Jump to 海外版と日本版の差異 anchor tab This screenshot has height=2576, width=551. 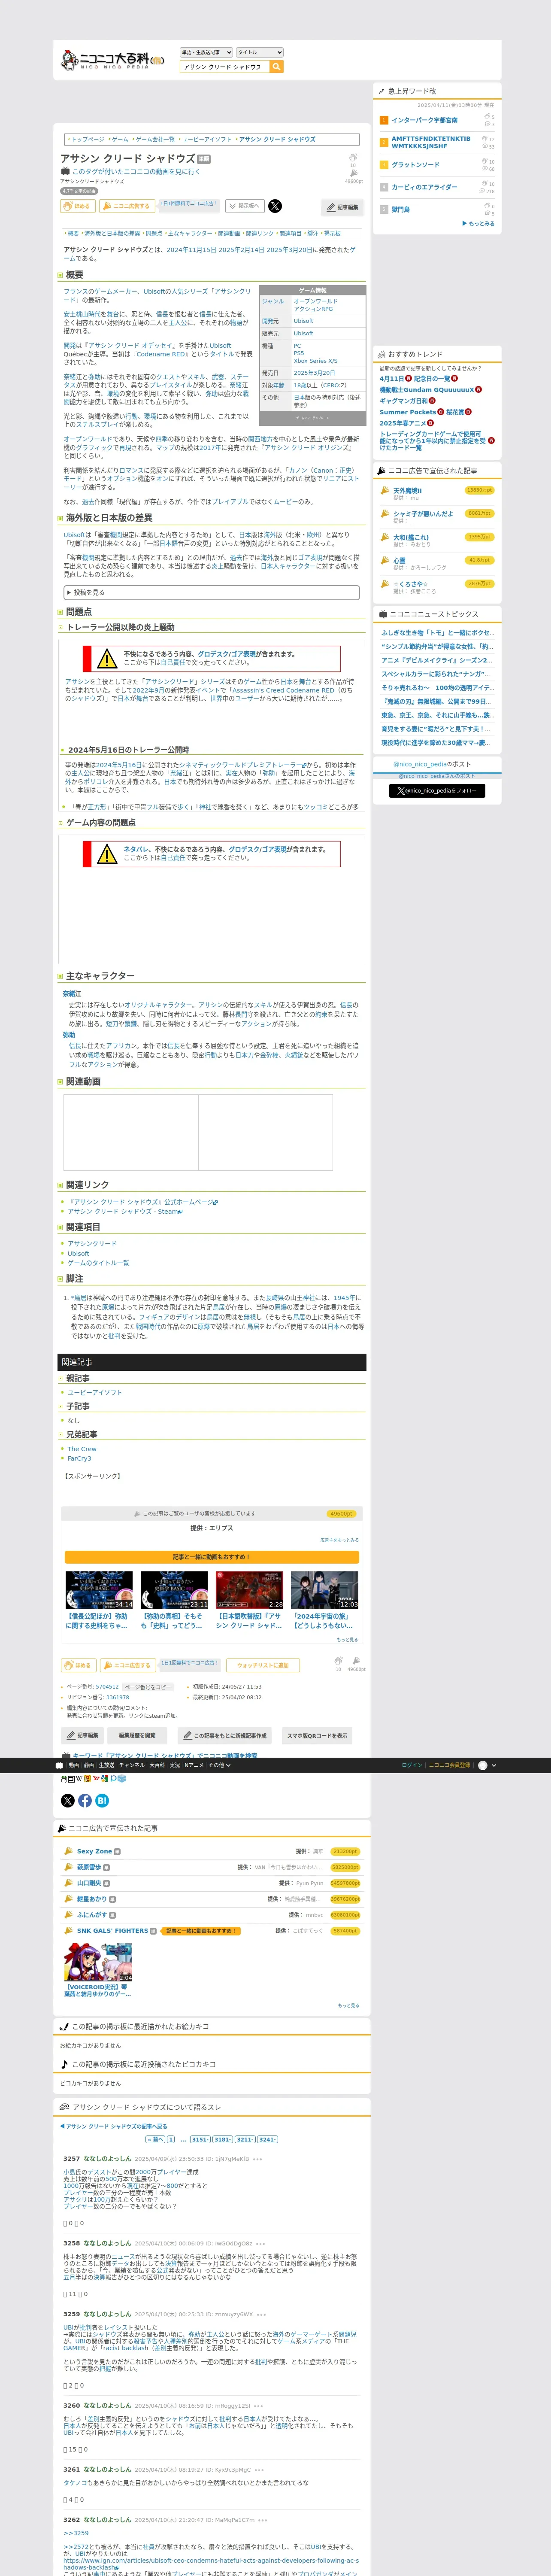point(112,233)
